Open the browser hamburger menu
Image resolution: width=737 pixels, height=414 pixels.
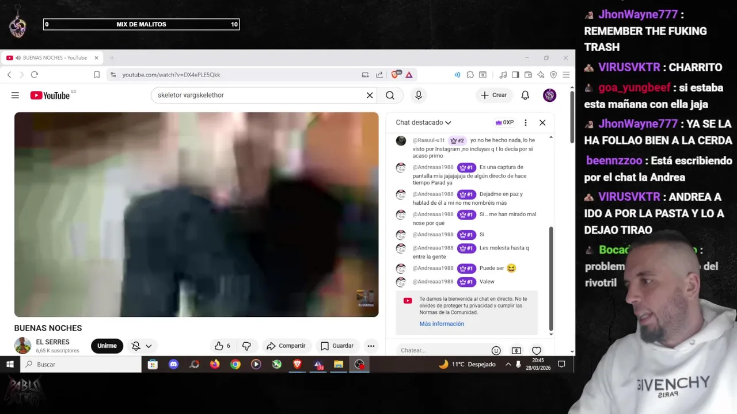tap(566, 75)
